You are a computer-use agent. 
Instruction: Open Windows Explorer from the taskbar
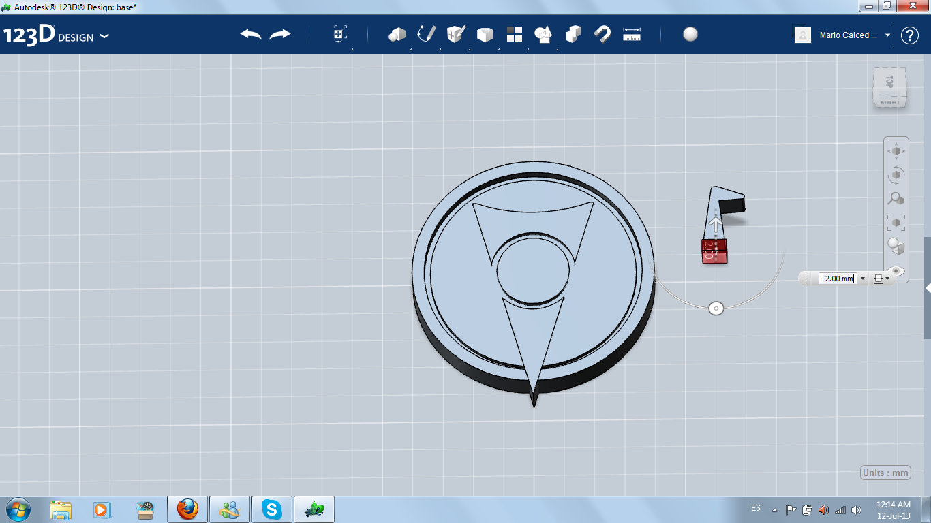[61, 509]
